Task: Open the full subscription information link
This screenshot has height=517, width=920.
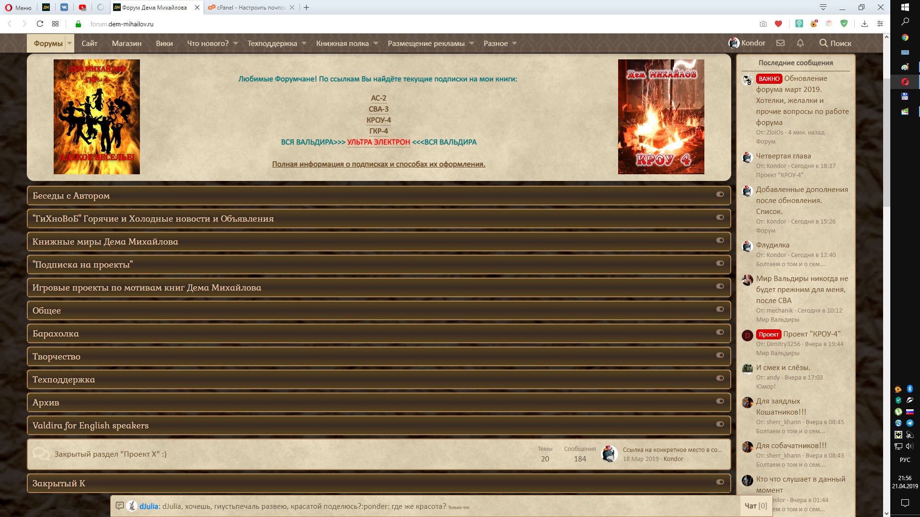Action: 379,164
